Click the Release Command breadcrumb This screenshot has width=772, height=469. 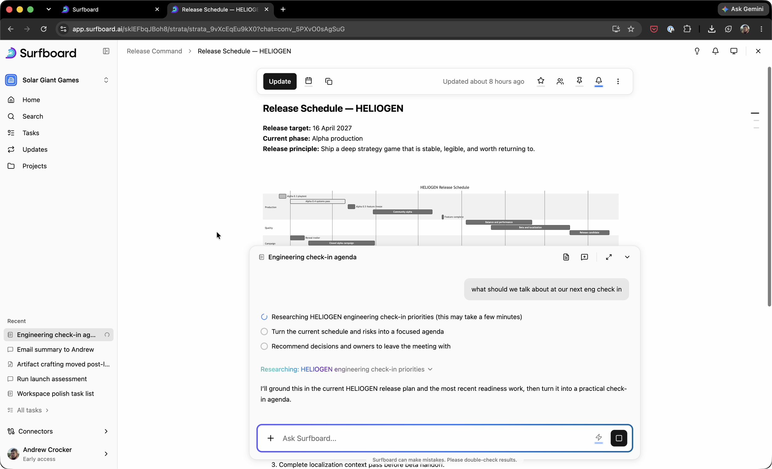coord(154,51)
